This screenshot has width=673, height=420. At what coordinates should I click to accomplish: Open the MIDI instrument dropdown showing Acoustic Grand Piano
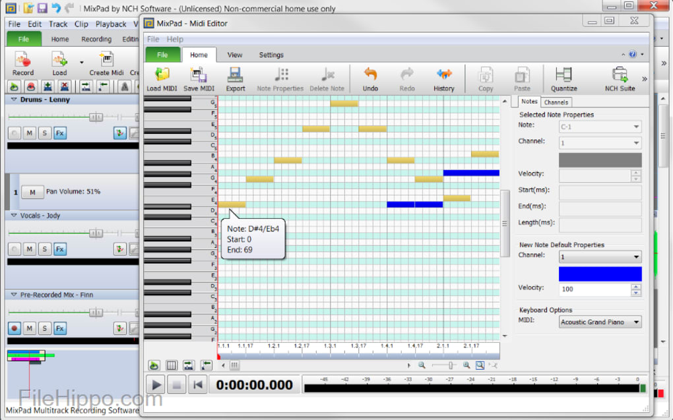click(599, 322)
